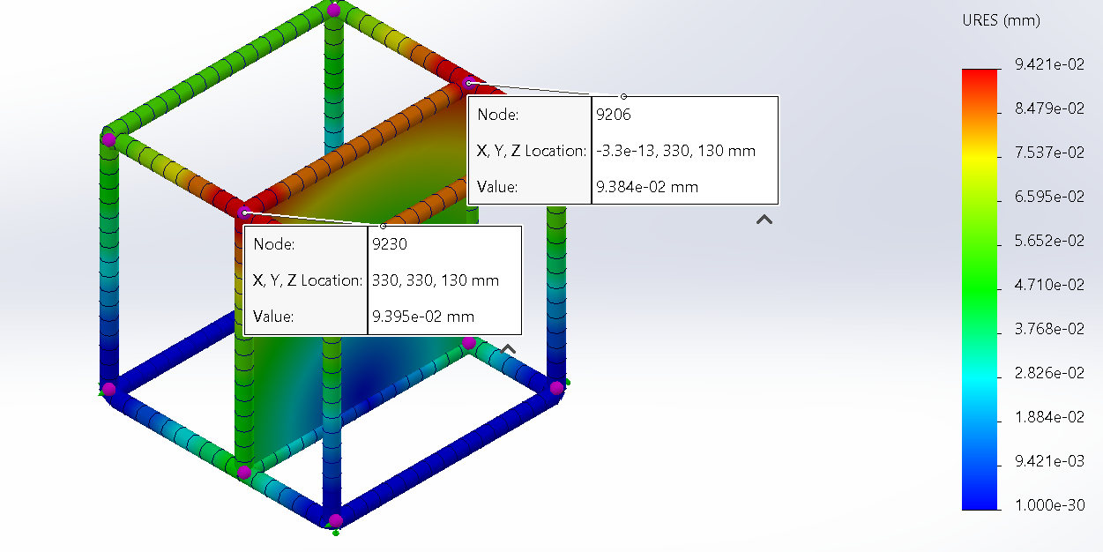Select the magenta joint at lower-right frame corner
1103x552 pixels.
tap(556, 387)
